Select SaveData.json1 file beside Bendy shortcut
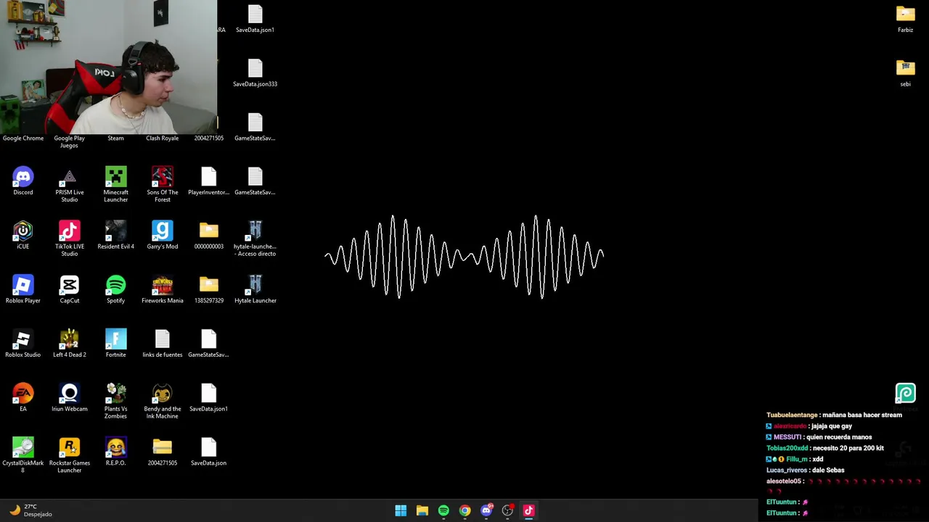The height and width of the screenshot is (522, 929). tap(209, 398)
